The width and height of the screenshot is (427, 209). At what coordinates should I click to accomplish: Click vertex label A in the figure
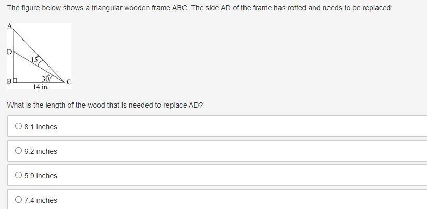(x=9, y=27)
